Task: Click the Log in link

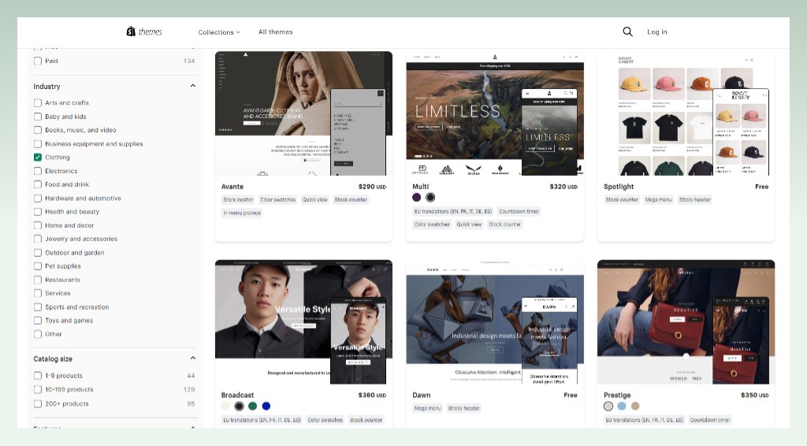Action: (656, 32)
